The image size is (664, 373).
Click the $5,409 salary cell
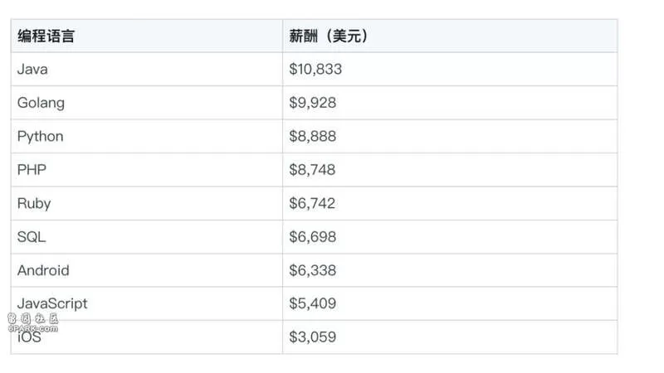pyautogui.click(x=313, y=303)
